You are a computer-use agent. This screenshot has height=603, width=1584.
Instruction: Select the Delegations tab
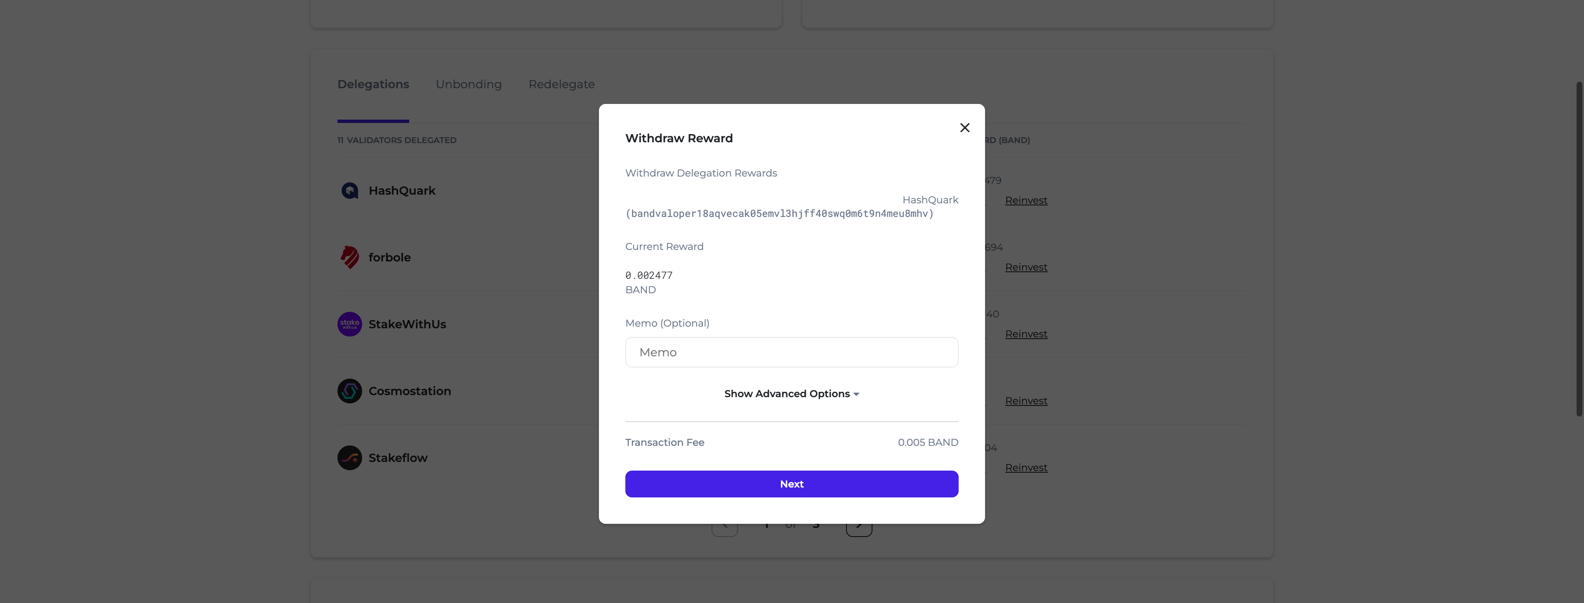[x=372, y=84]
